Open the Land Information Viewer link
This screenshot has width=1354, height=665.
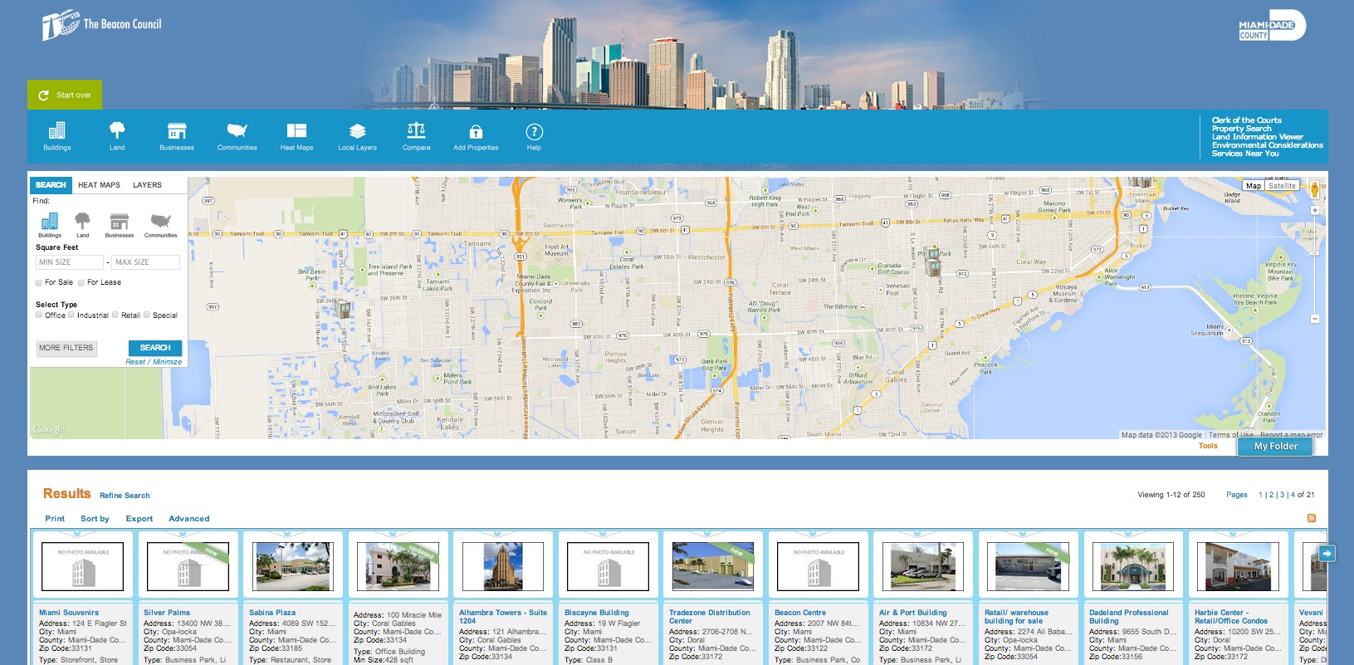pos(1257,137)
